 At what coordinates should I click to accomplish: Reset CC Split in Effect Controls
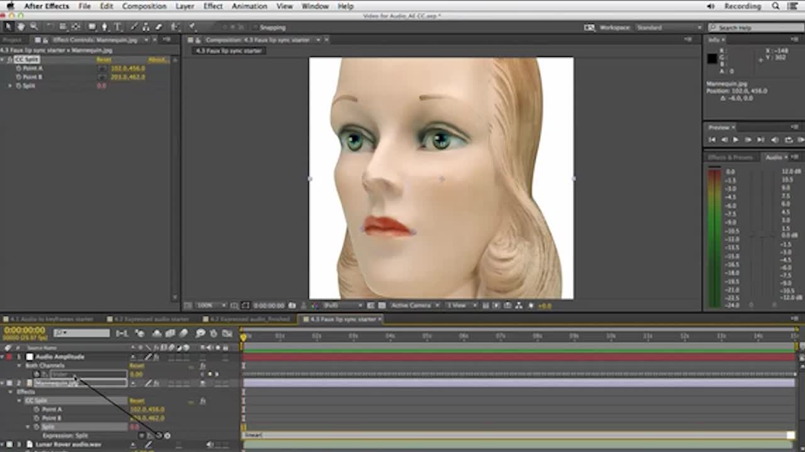104,60
